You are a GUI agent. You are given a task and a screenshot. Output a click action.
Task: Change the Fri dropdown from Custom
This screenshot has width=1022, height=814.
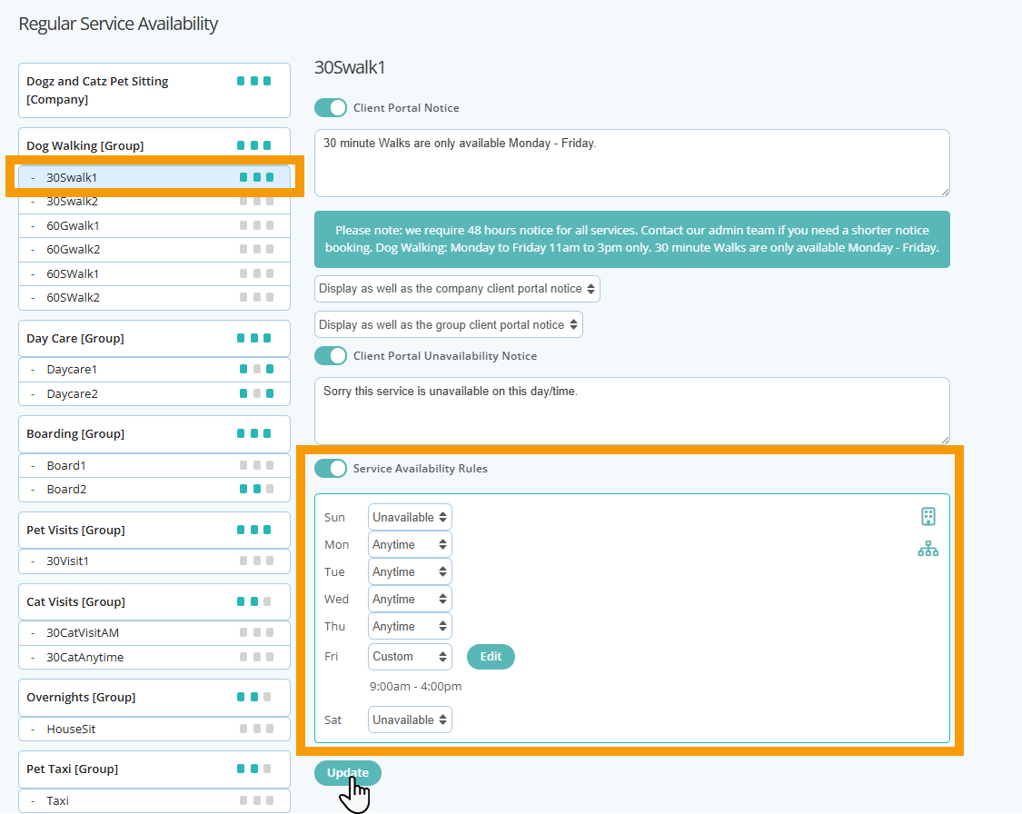pos(410,656)
